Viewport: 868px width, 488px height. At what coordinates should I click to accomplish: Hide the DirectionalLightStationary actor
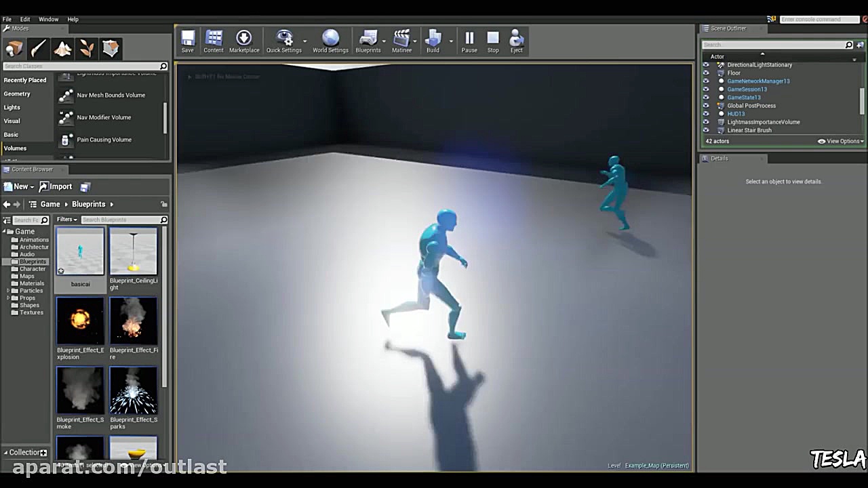pyautogui.click(x=706, y=64)
